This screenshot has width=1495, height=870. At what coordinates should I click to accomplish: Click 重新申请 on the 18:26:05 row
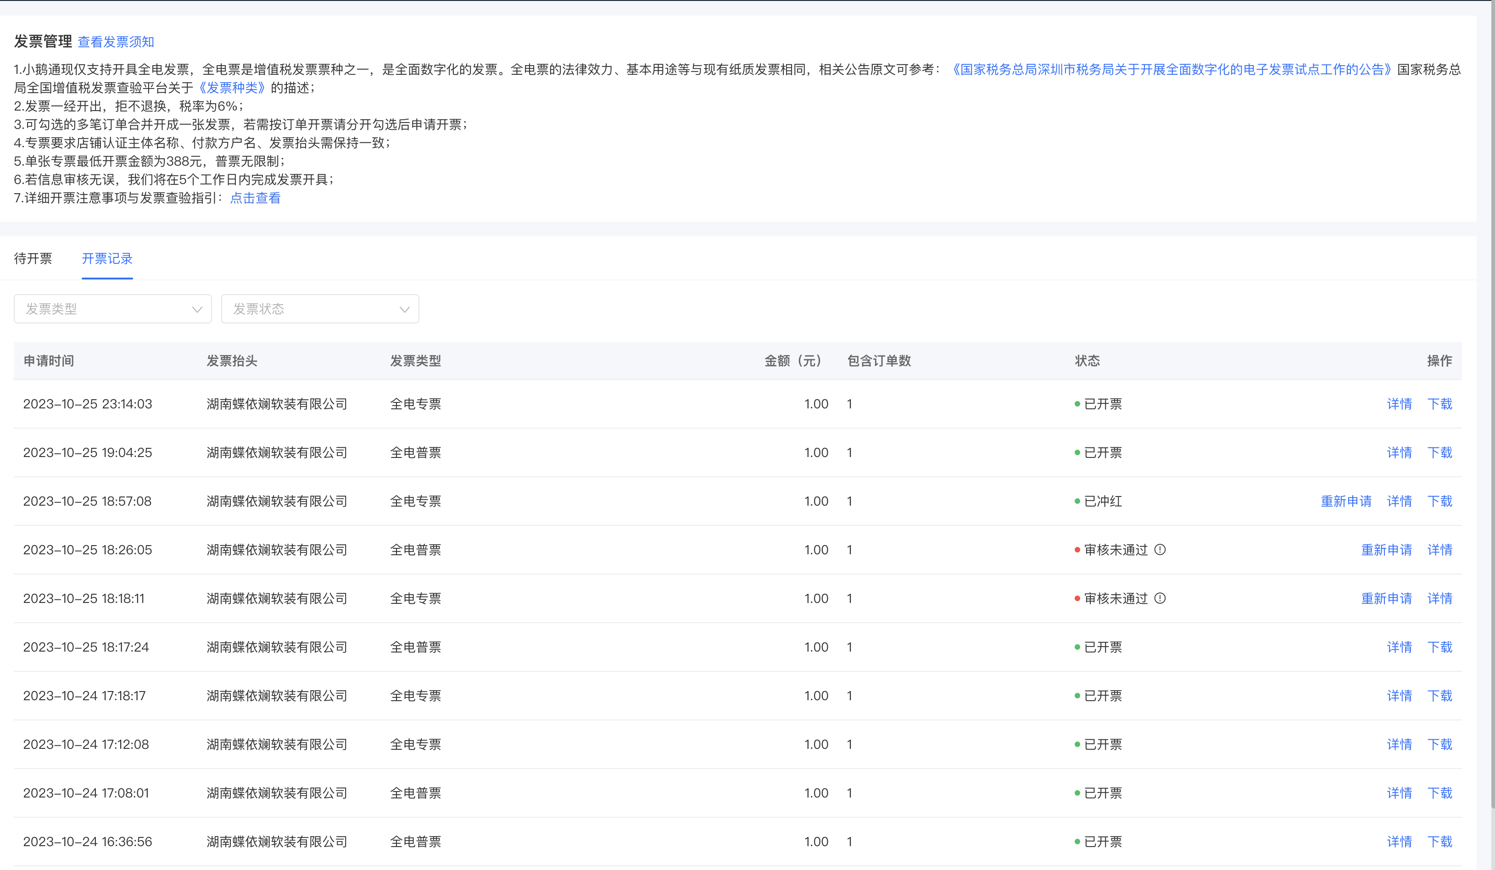pyautogui.click(x=1386, y=550)
